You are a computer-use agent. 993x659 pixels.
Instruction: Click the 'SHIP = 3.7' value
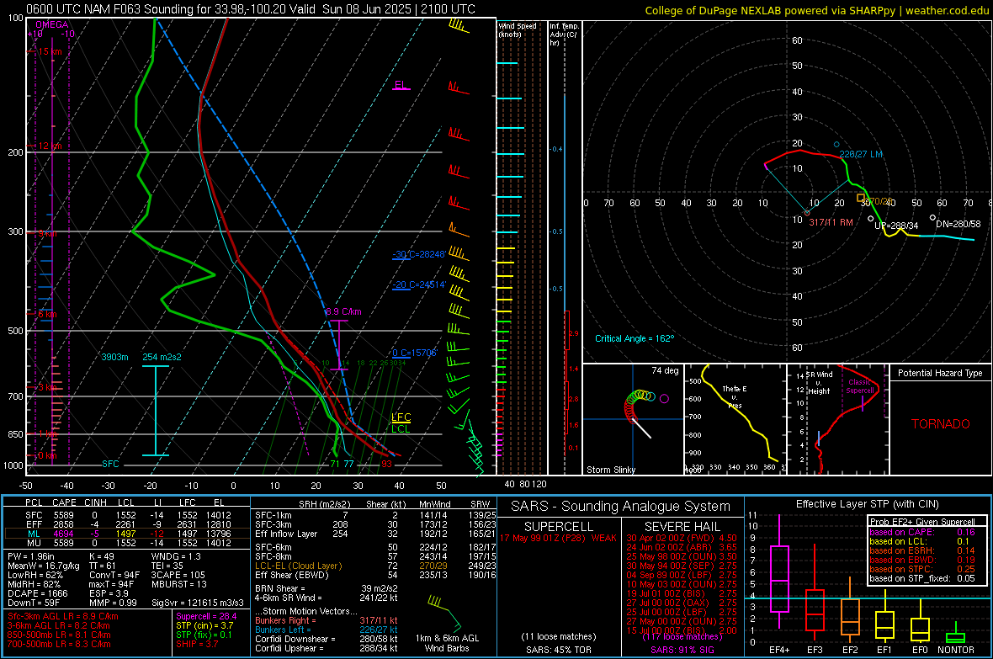click(x=197, y=644)
